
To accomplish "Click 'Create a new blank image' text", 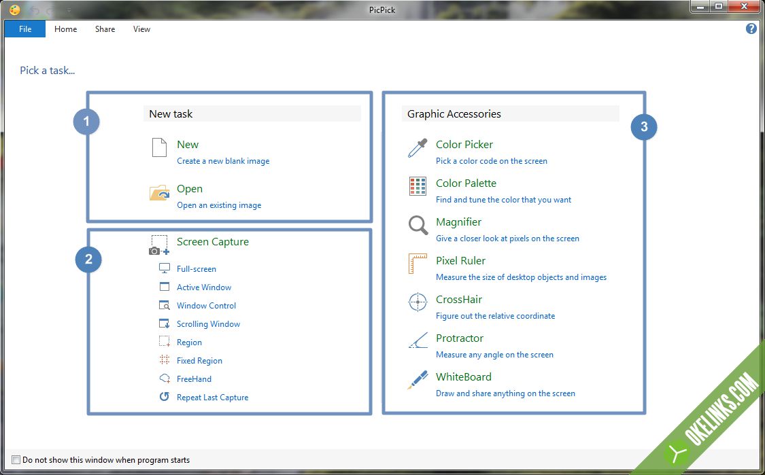I will [223, 161].
